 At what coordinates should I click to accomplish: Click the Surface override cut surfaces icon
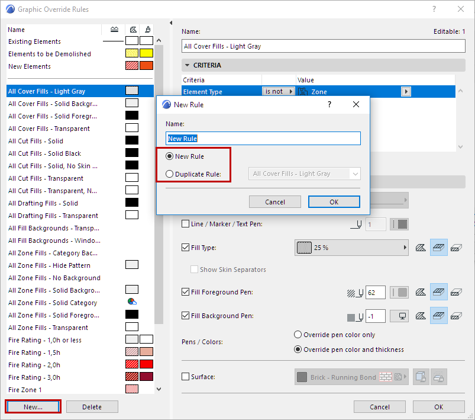click(x=439, y=377)
